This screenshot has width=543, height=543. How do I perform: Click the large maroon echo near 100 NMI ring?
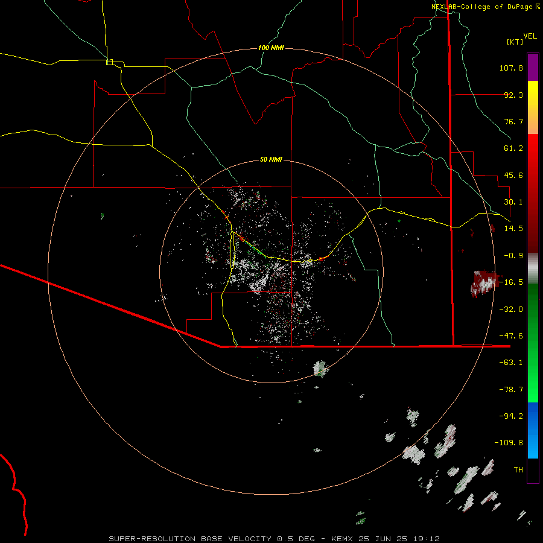tap(486, 283)
